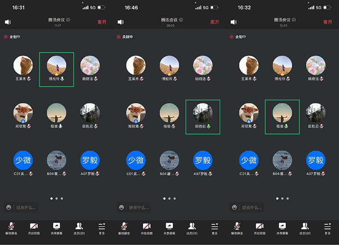Expand the 更多 menu in the middle screenshot
The image size is (339, 245).
pos(214,228)
